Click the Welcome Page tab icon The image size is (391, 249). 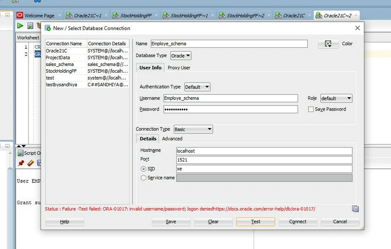[20, 16]
